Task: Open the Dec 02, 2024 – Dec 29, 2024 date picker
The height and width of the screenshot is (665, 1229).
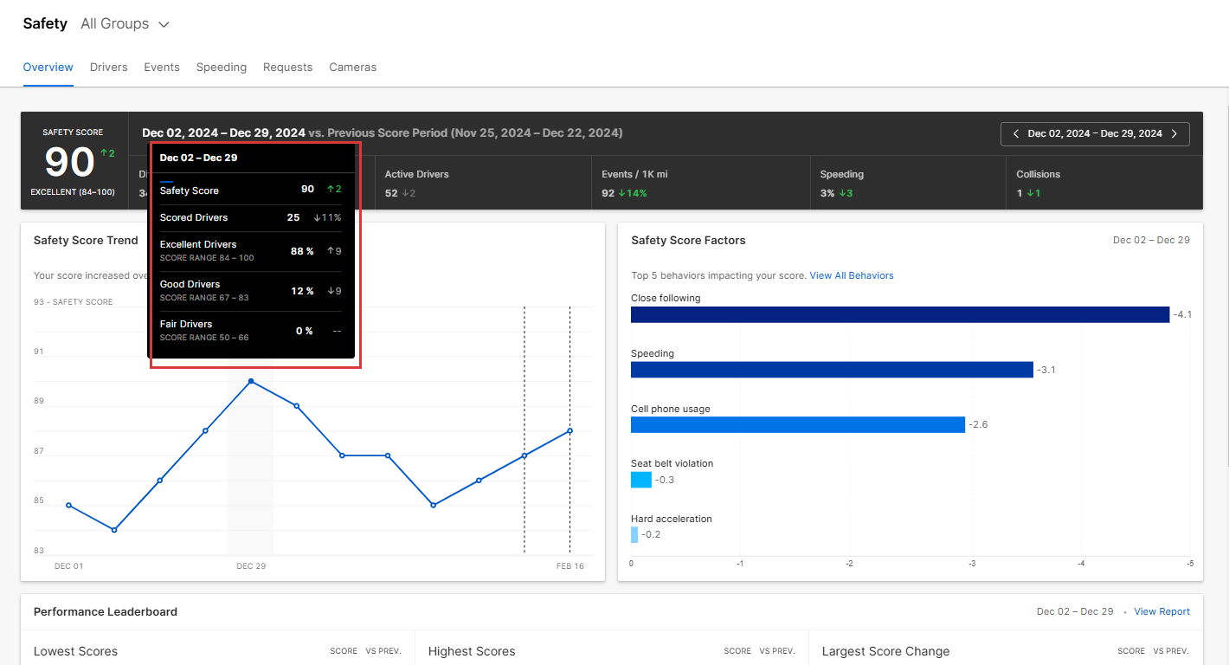Action: [x=1095, y=134]
